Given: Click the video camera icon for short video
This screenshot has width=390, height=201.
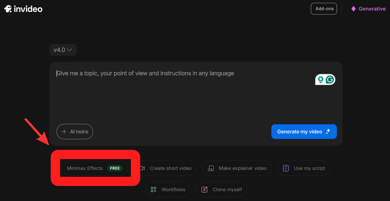Looking at the screenshot, I should click(x=142, y=168).
